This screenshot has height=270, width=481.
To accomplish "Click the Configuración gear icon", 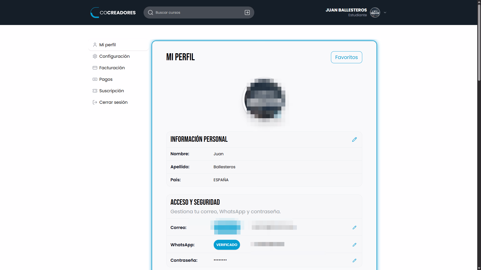I will [95, 56].
